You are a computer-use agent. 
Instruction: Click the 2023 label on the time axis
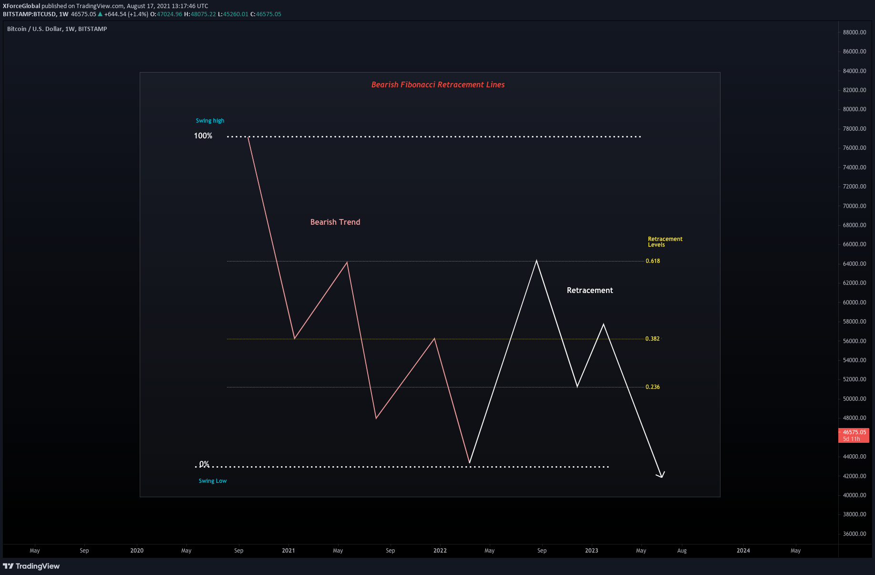(592, 551)
